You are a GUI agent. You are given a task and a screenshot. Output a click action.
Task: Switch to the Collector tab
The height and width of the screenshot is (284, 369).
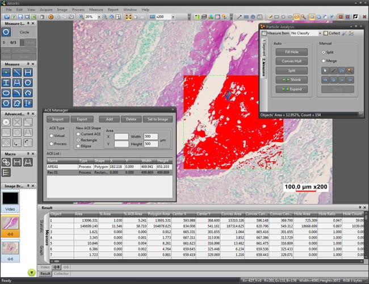61,274
